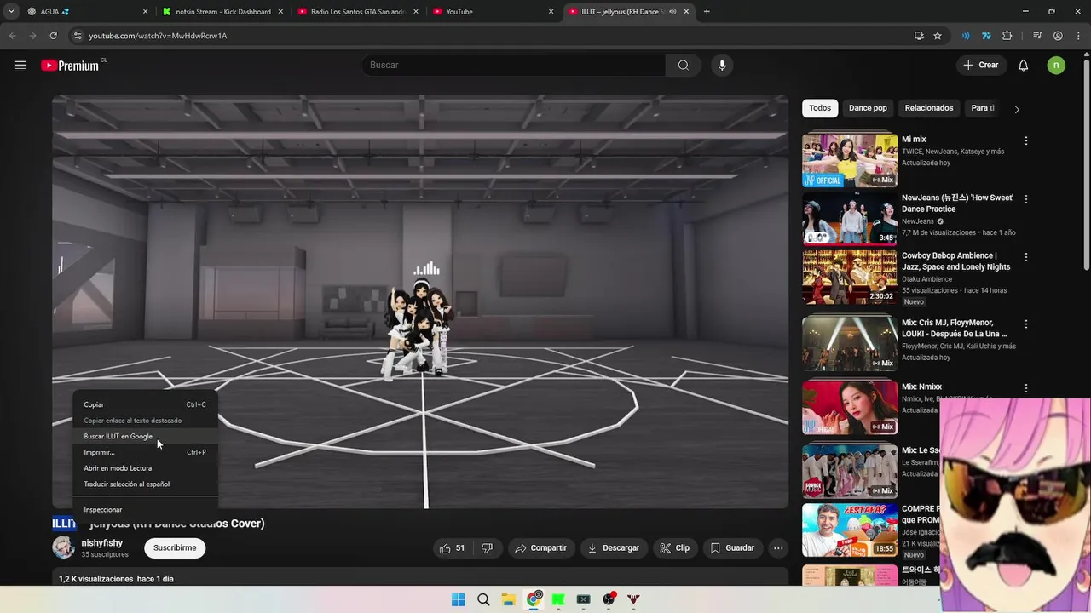View site information icon in address bar
The height and width of the screenshot is (613, 1091).
(78, 36)
